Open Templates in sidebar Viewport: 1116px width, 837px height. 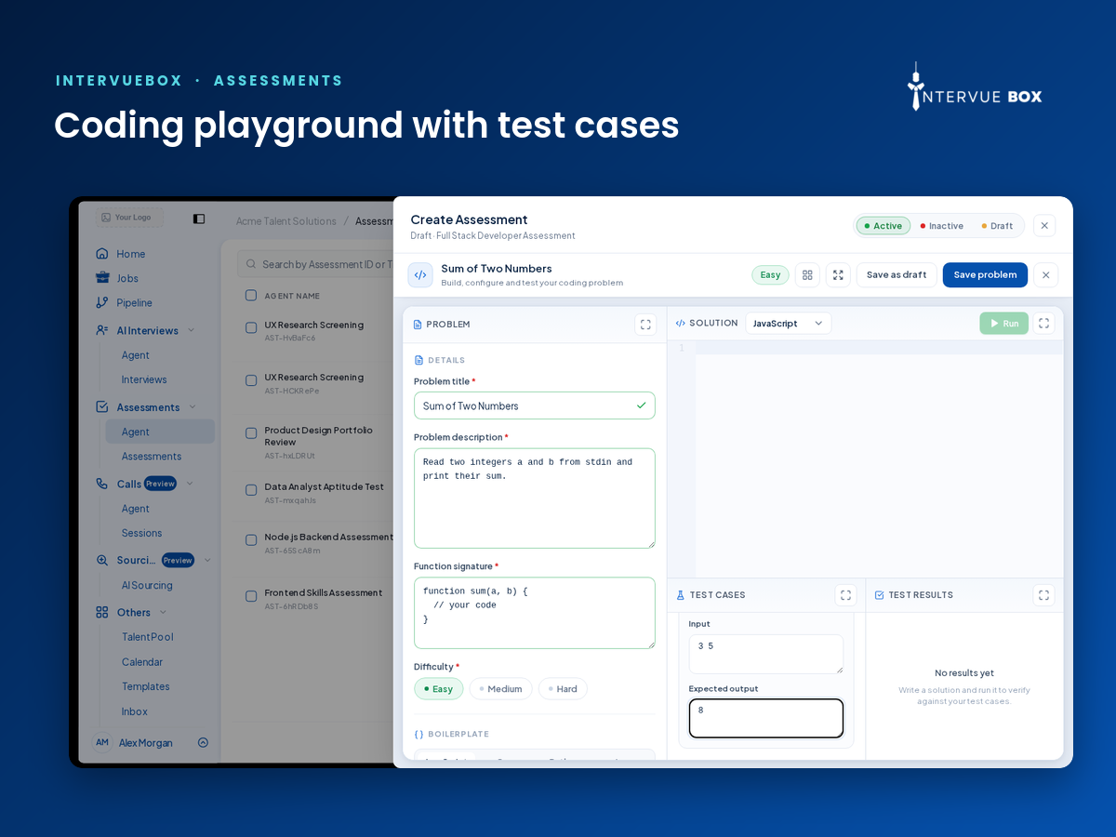(x=145, y=686)
